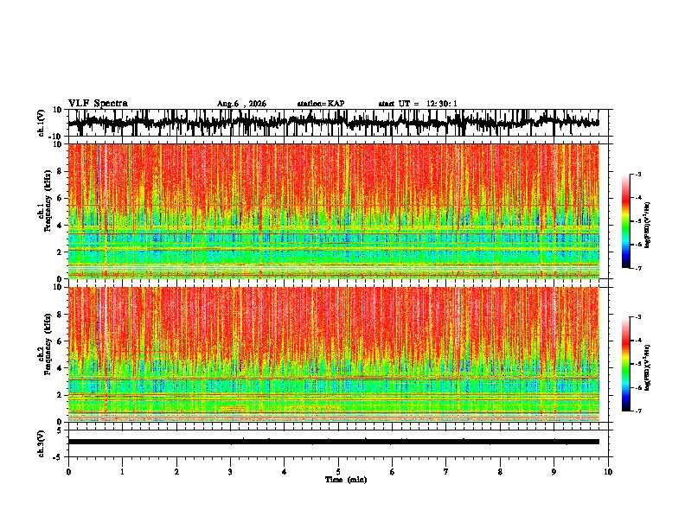Click the ch.3 black voltage trace
Viewport: 685px width, 529px height.
[x=334, y=442]
